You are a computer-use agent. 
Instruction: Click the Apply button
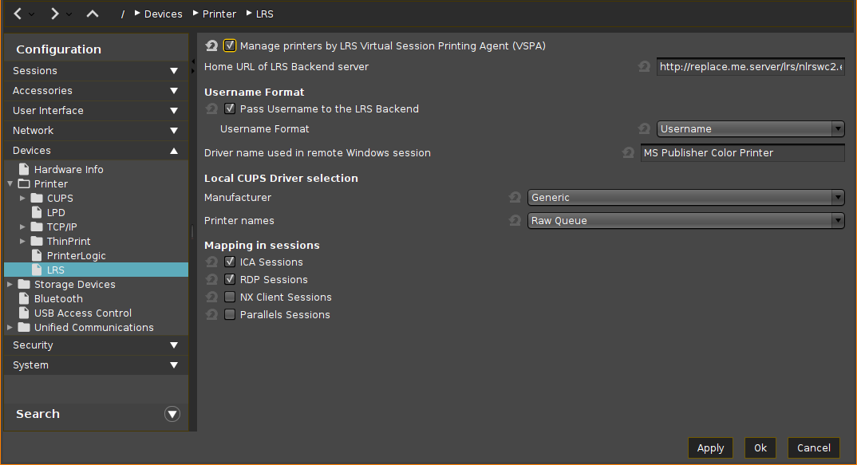click(x=710, y=448)
